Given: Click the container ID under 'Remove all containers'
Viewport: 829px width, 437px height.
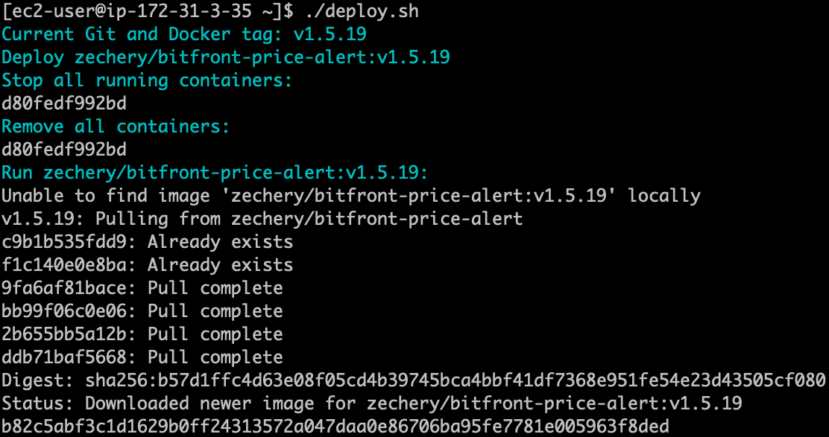Looking at the screenshot, I should point(64,150).
